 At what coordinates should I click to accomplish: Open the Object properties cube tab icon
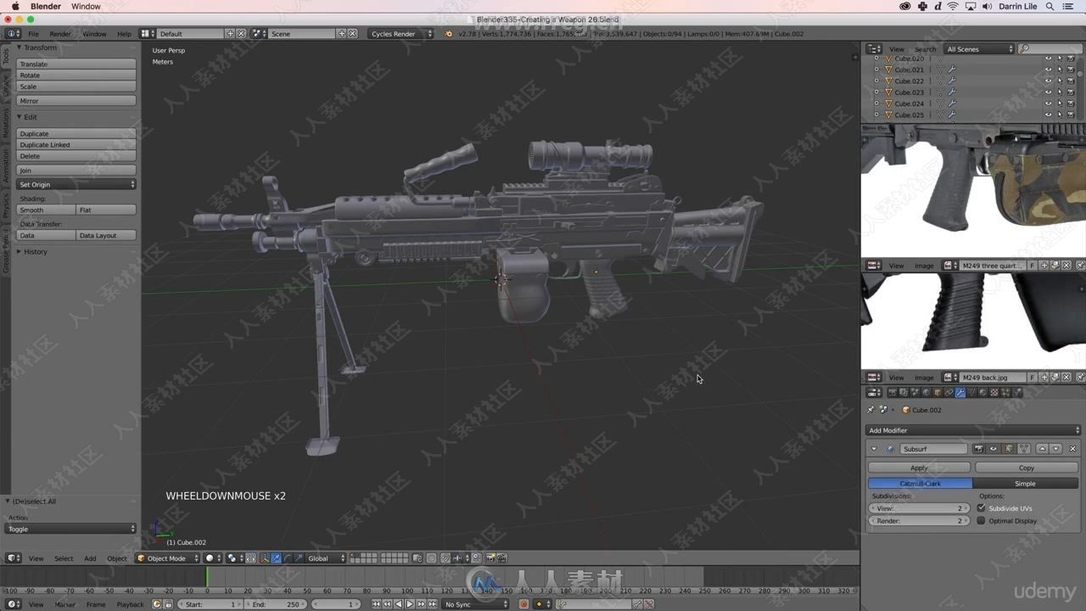(938, 392)
